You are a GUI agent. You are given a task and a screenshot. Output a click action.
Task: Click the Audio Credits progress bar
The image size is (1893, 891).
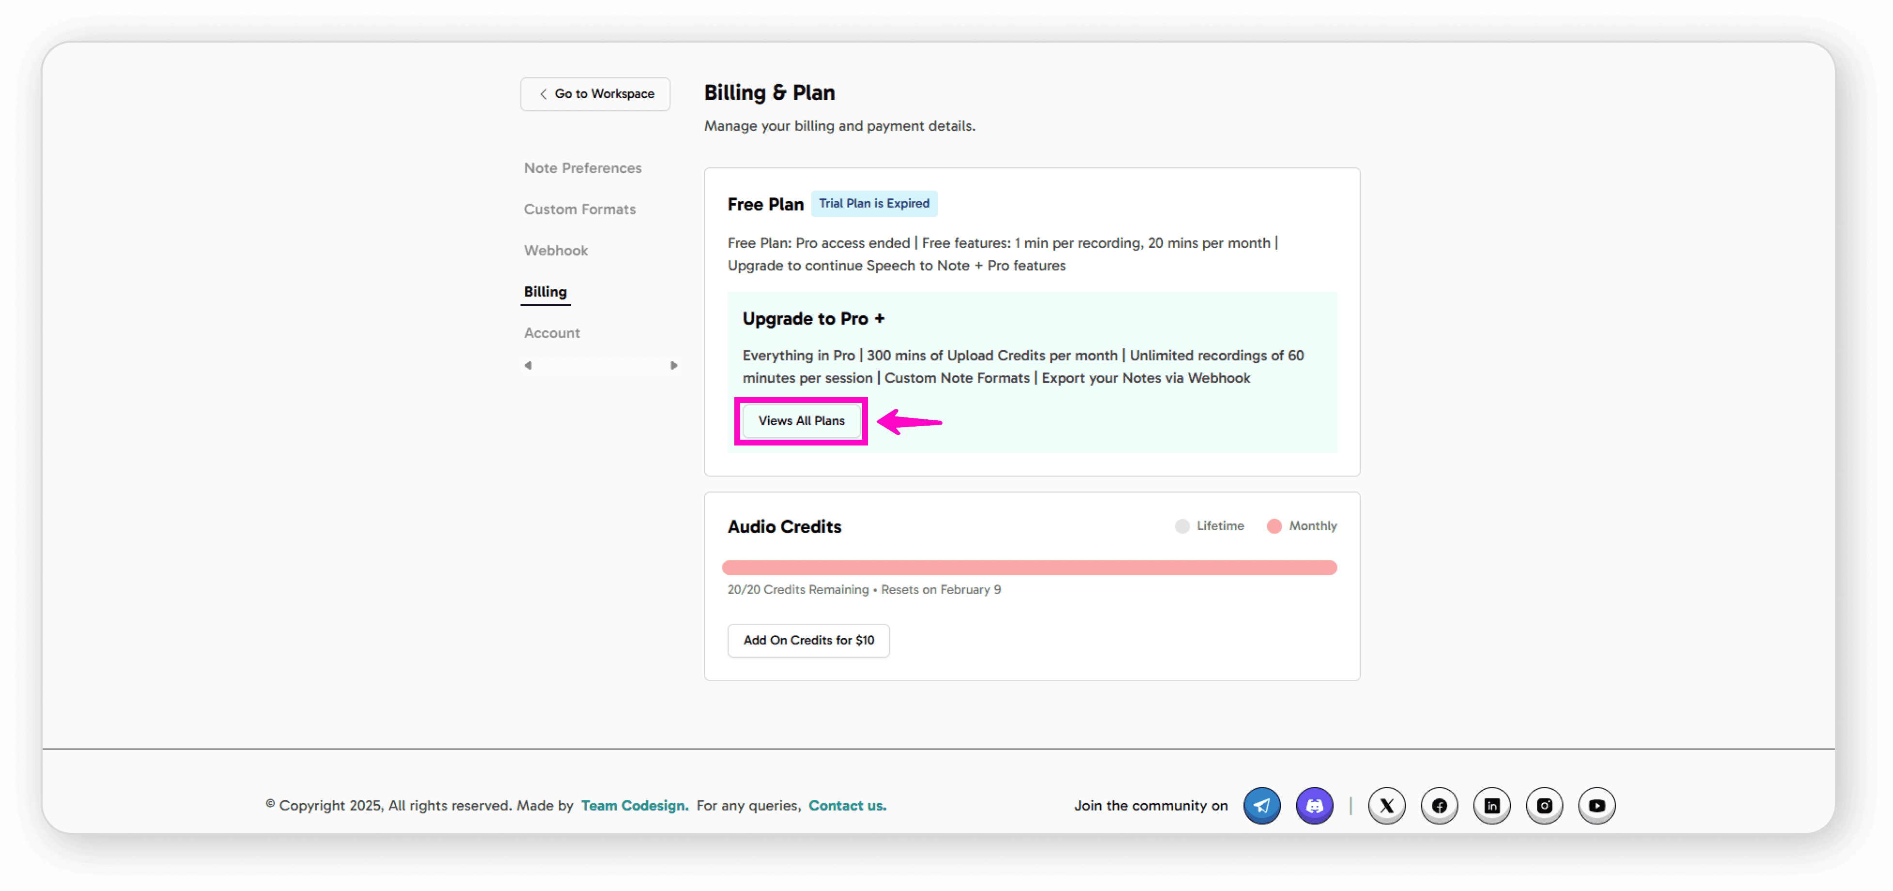tap(1029, 567)
